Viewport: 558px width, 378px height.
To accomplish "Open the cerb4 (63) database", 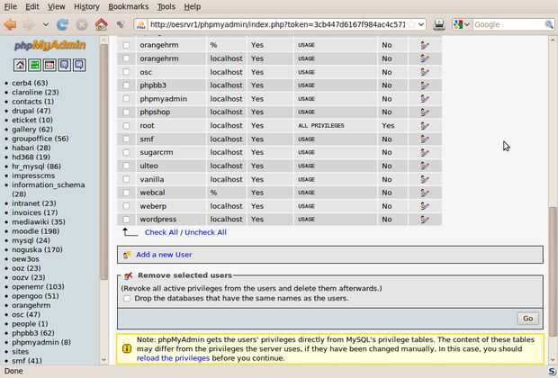I will (x=30, y=83).
